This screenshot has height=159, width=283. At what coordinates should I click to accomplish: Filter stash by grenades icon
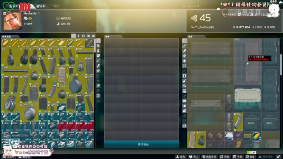point(184,61)
